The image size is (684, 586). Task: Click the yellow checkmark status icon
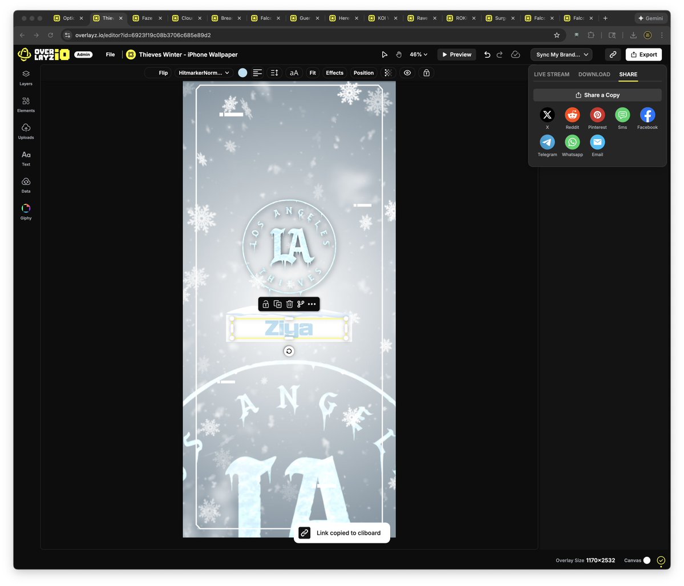pos(661,560)
